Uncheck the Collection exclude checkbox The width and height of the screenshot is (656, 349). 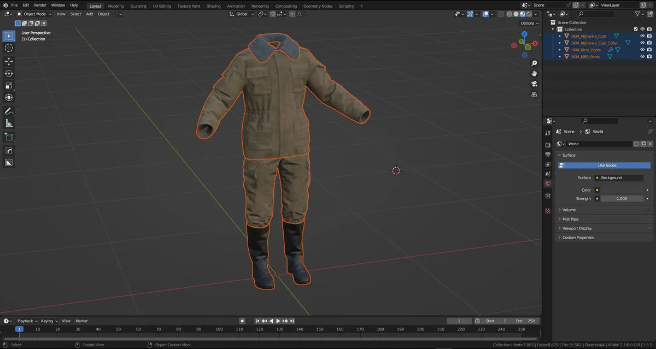[x=635, y=29]
